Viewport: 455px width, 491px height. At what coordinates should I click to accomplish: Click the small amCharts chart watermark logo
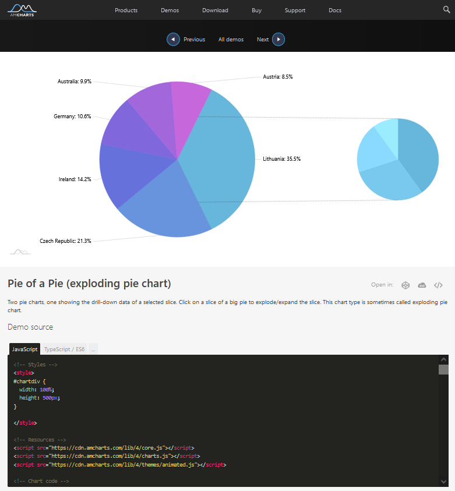(x=20, y=252)
